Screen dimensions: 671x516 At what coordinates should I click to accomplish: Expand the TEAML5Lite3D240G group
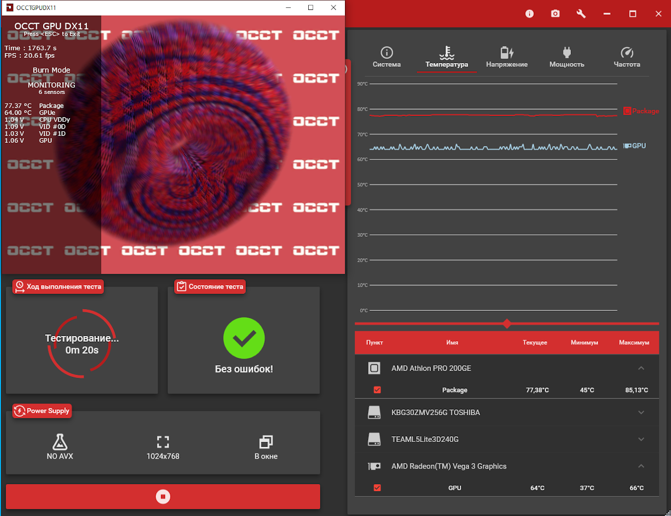tap(641, 439)
